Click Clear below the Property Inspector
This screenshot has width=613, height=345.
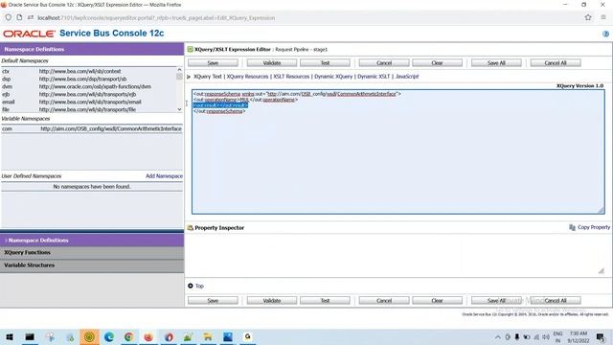pos(437,301)
